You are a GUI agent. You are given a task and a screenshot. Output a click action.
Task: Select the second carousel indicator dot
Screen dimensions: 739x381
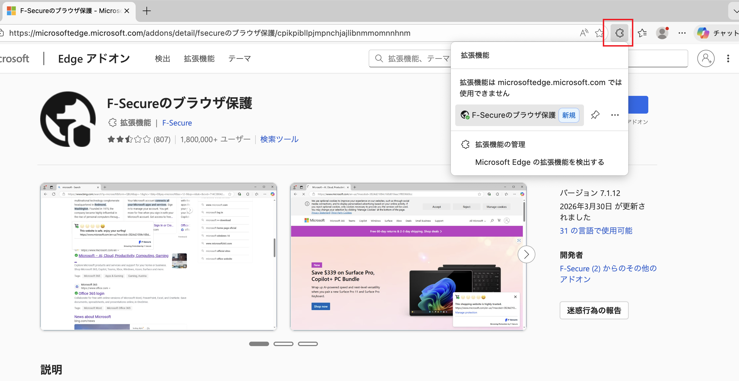(x=283, y=344)
